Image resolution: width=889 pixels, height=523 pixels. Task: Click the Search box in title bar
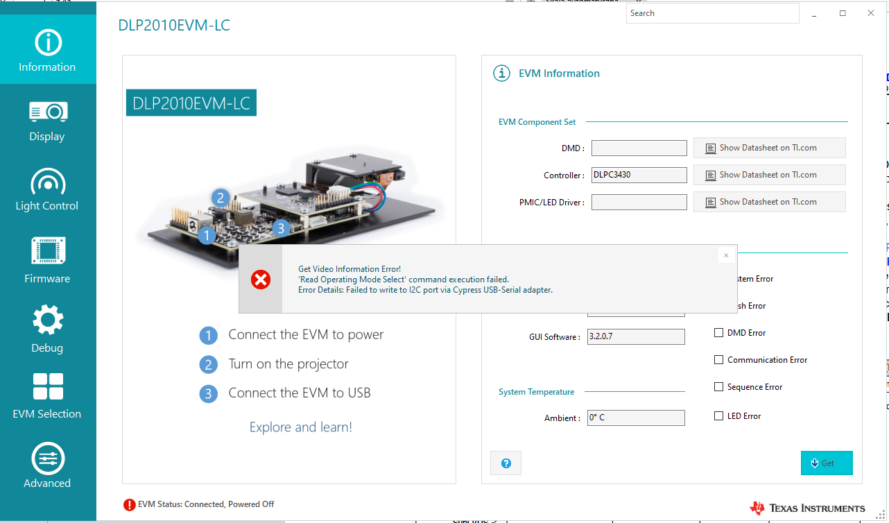click(713, 13)
